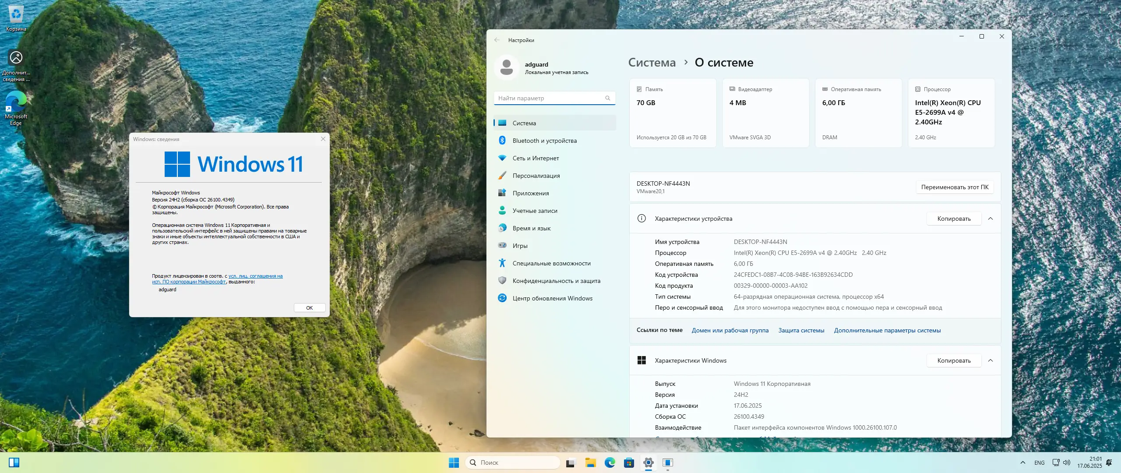This screenshot has height=473, width=1121.
Task: Collapse the Характеристики Windows section chevron
Action: pyautogui.click(x=991, y=360)
